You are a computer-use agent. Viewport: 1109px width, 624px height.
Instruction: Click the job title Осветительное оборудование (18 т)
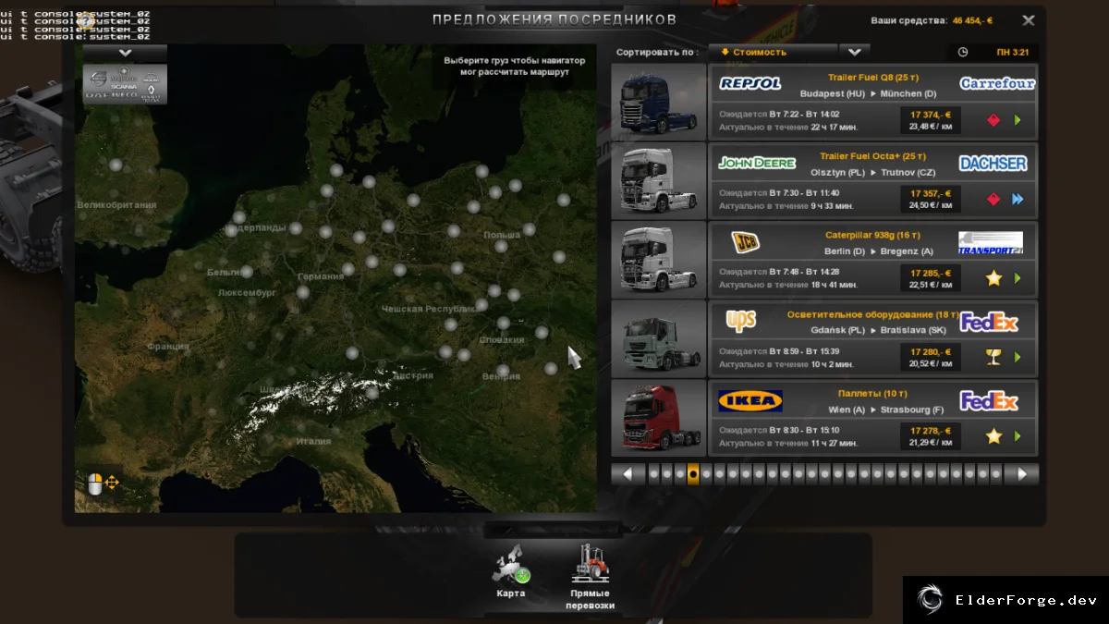click(x=872, y=314)
